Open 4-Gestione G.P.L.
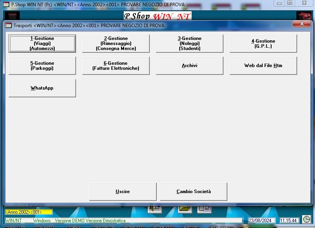This screenshot has height=228, width=315. point(263,43)
